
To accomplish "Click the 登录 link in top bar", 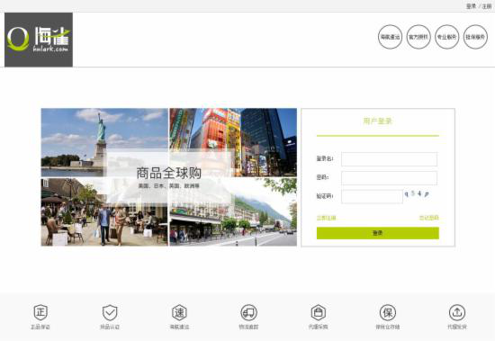I will point(471,6).
